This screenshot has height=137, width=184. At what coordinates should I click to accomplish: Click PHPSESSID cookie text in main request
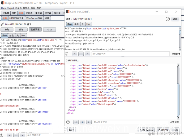point(14,64)
